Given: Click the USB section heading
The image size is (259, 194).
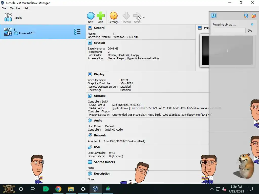Looking at the screenshot, I should (x=97, y=147).
